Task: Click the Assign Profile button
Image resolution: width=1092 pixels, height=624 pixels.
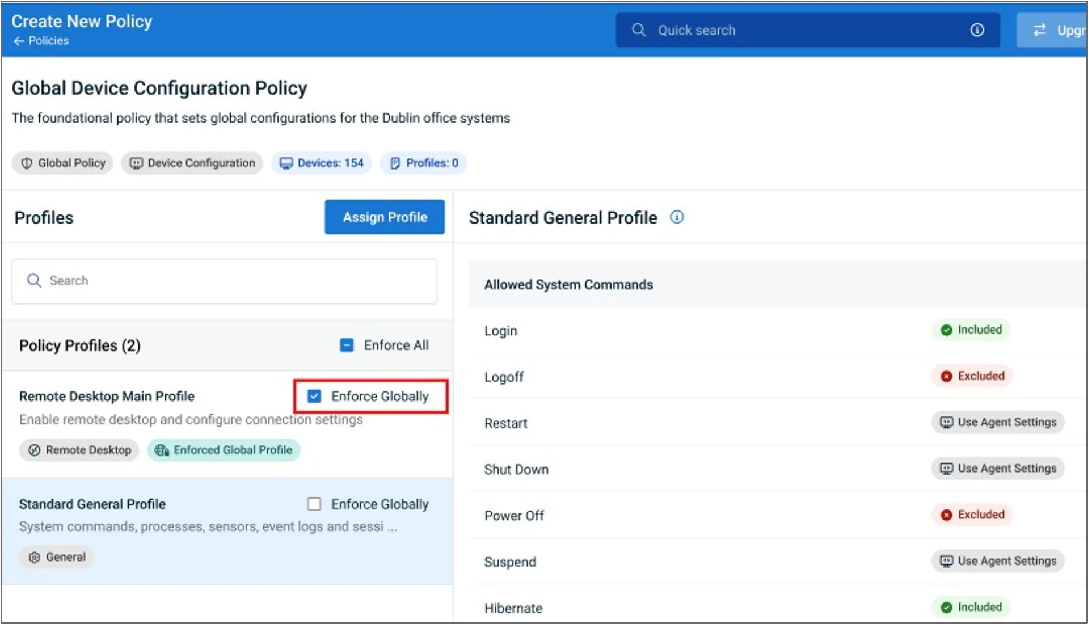Action: click(385, 217)
